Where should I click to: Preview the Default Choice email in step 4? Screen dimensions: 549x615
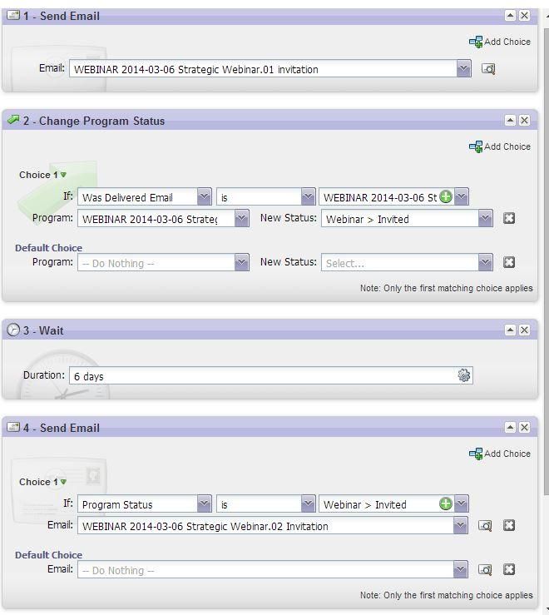click(x=485, y=570)
